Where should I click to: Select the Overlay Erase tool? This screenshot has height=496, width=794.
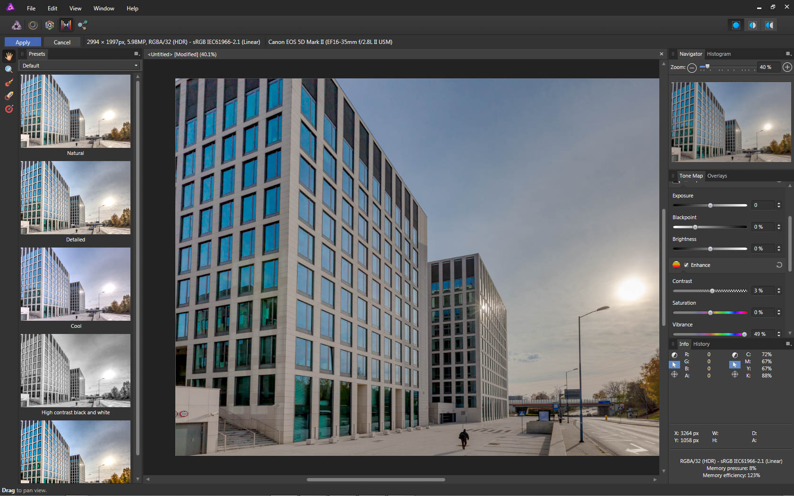pyautogui.click(x=9, y=96)
